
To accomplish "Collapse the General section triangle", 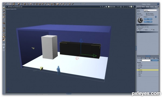I will pyautogui.click(x=138, y=8).
